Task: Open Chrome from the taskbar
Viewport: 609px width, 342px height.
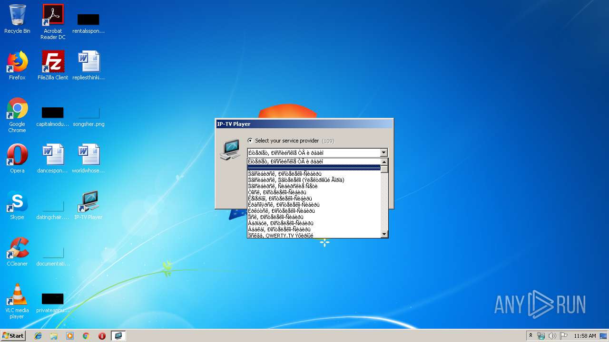Action: (86, 336)
